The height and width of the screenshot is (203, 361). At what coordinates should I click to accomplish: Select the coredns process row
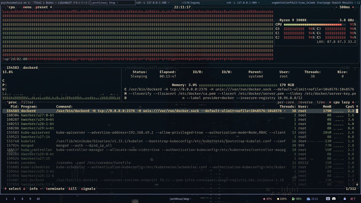(179, 163)
